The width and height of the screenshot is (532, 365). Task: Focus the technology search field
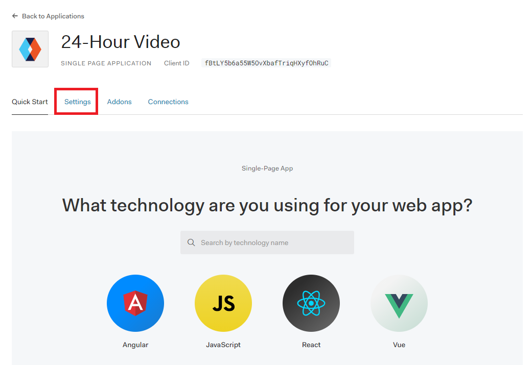coord(267,242)
